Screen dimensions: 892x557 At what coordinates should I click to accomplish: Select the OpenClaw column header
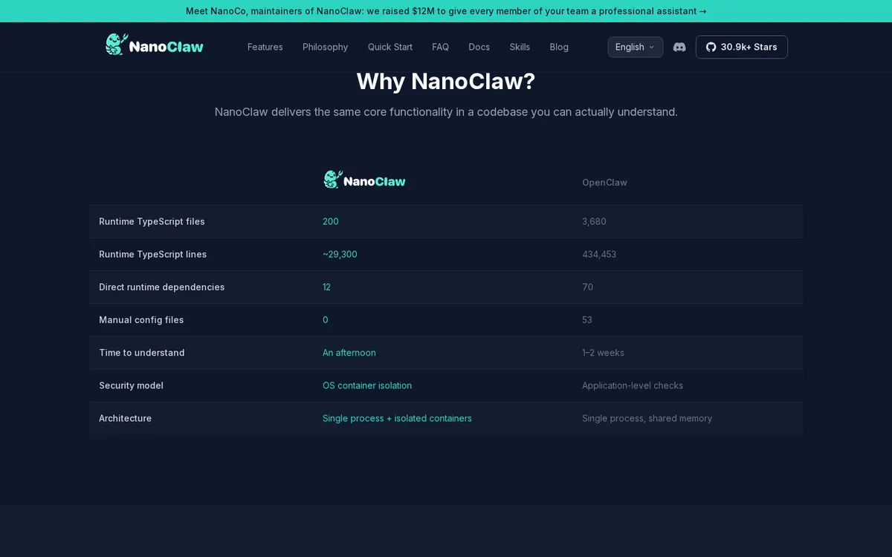click(x=604, y=182)
